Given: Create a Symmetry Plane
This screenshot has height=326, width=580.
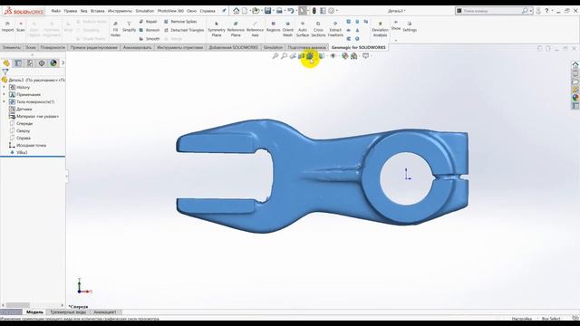Looking at the screenshot, I should click(x=217, y=29).
